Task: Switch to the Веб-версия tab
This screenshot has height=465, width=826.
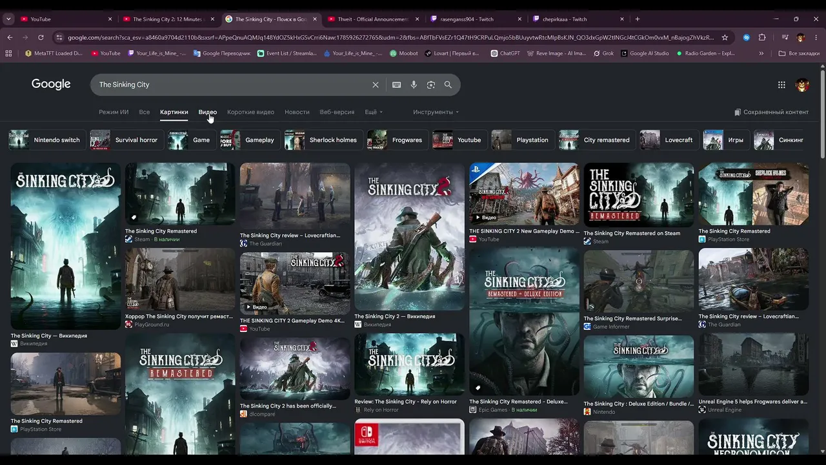Action: 337,112
